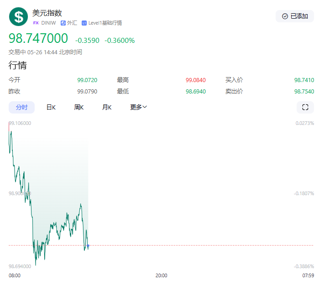Click the 外汇 category icon
This screenshot has width=319, height=285.
[63, 23]
